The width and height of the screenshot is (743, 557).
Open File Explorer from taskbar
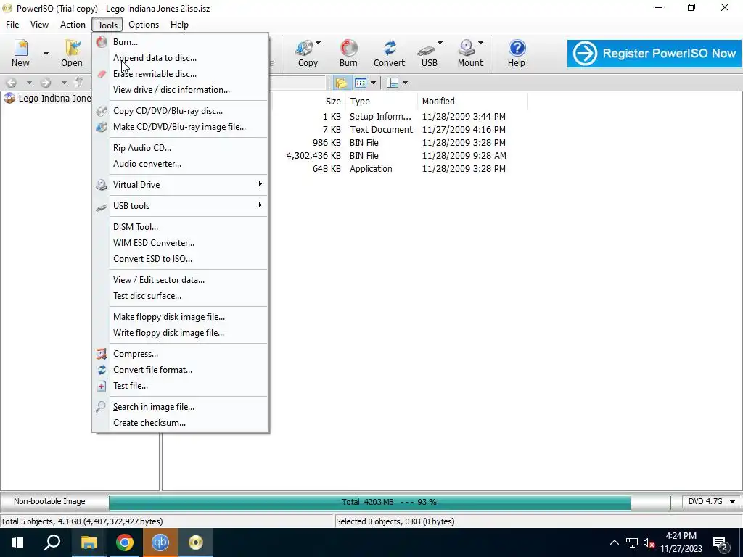click(x=89, y=542)
